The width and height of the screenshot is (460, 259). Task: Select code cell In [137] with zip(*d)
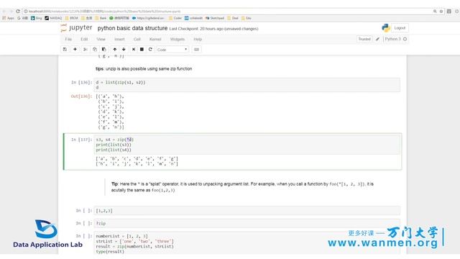[247, 145]
